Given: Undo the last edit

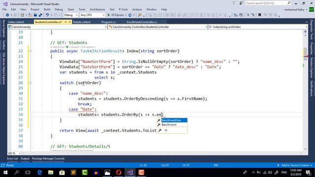Looking at the screenshot, I should click(47, 15).
